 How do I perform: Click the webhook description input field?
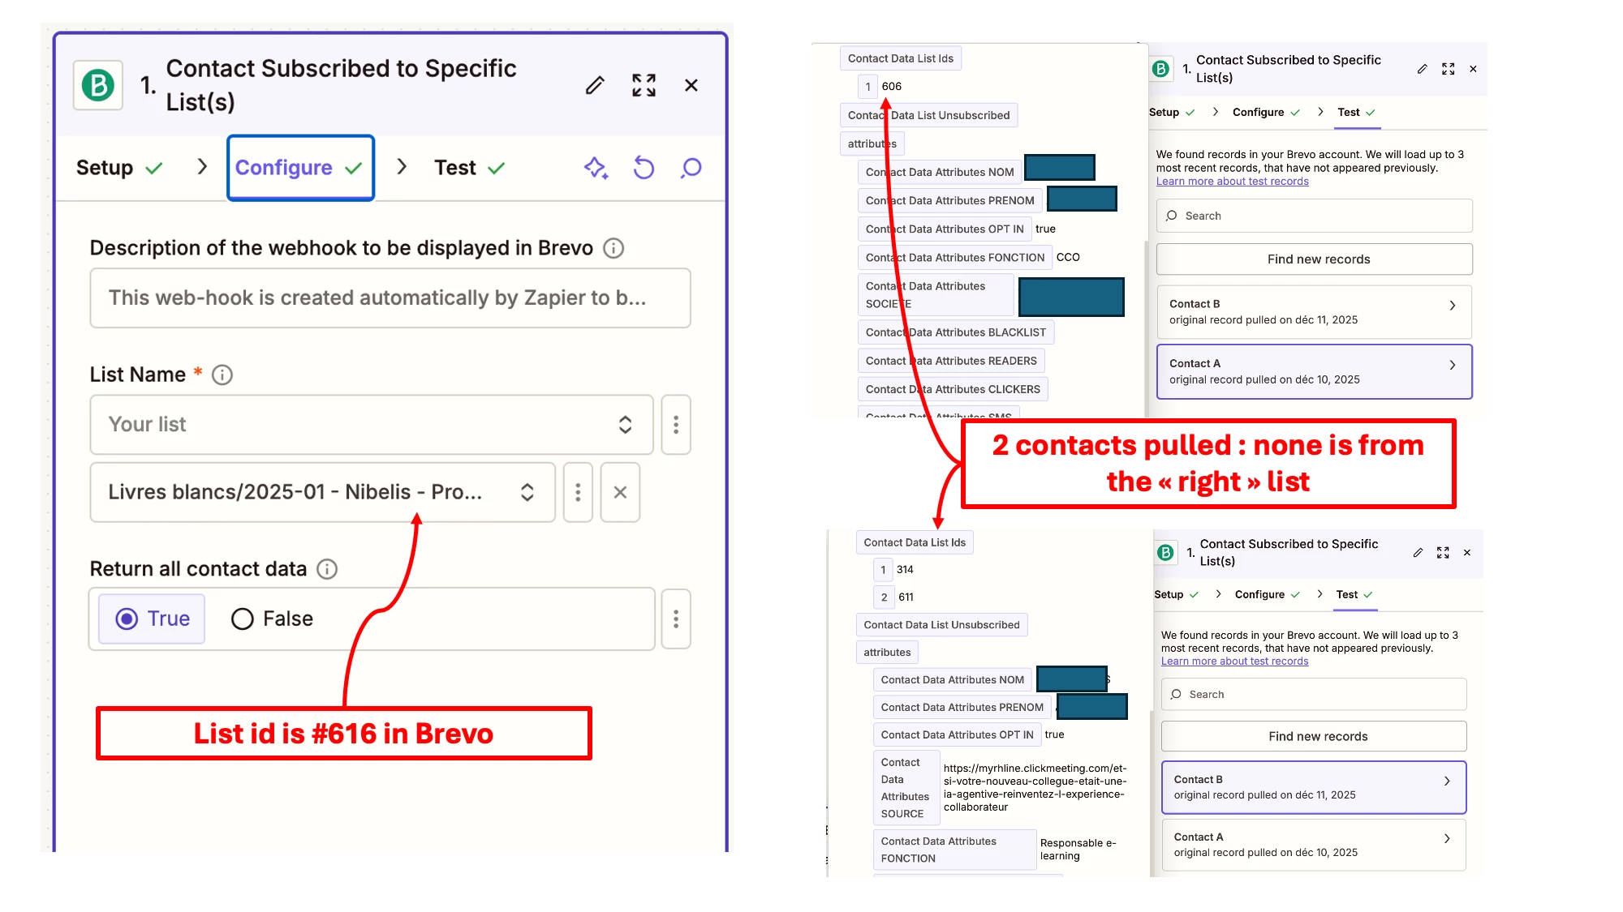pyautogui.click(x=390, y=298)
